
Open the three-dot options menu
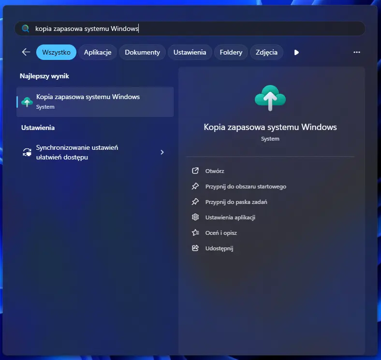click(x=357, y=52)
